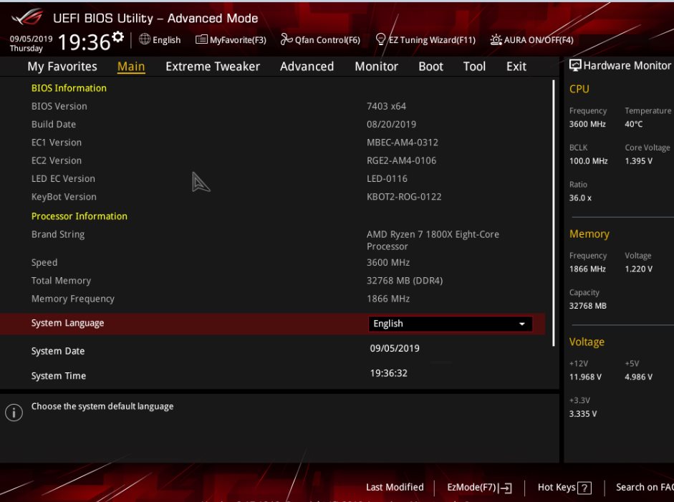Click BIOS Version value 7403 x64
This screenshot has height=502, width=674.
[x=386, y=106]
